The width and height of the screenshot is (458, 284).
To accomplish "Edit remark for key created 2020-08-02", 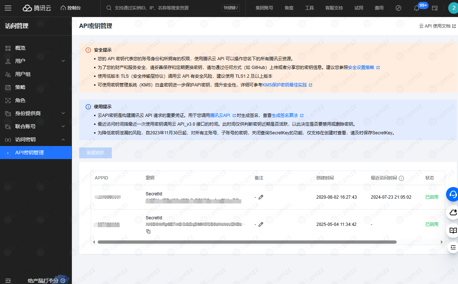I will [261, 197].
